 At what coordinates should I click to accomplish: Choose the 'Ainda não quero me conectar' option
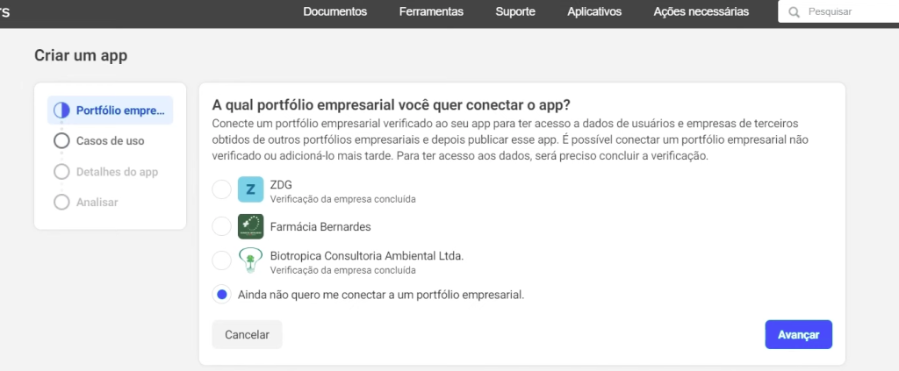(x=221, y=295)
